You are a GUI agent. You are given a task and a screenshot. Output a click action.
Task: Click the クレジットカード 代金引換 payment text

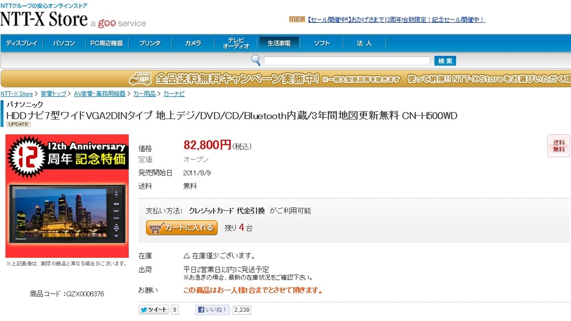(227, 210)
